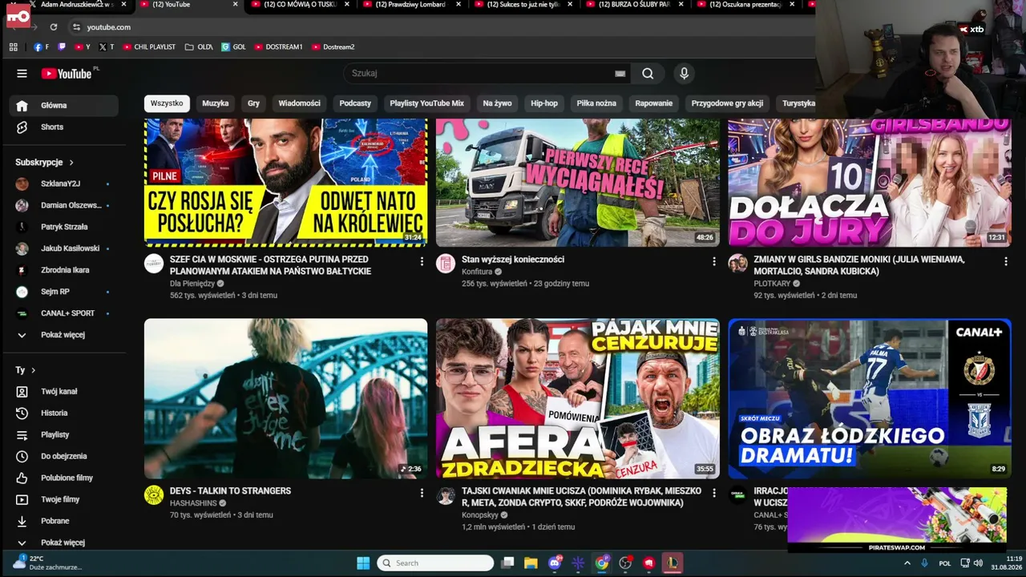Open Polubione filmy liked videos

click(64, 478)
